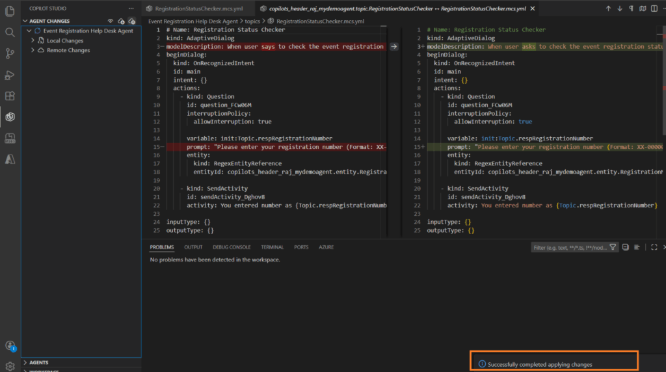
Task: Open the Extensions view
Action: point(10,96)
